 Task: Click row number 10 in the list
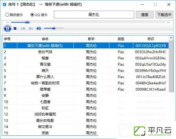[x=6, y=102]
